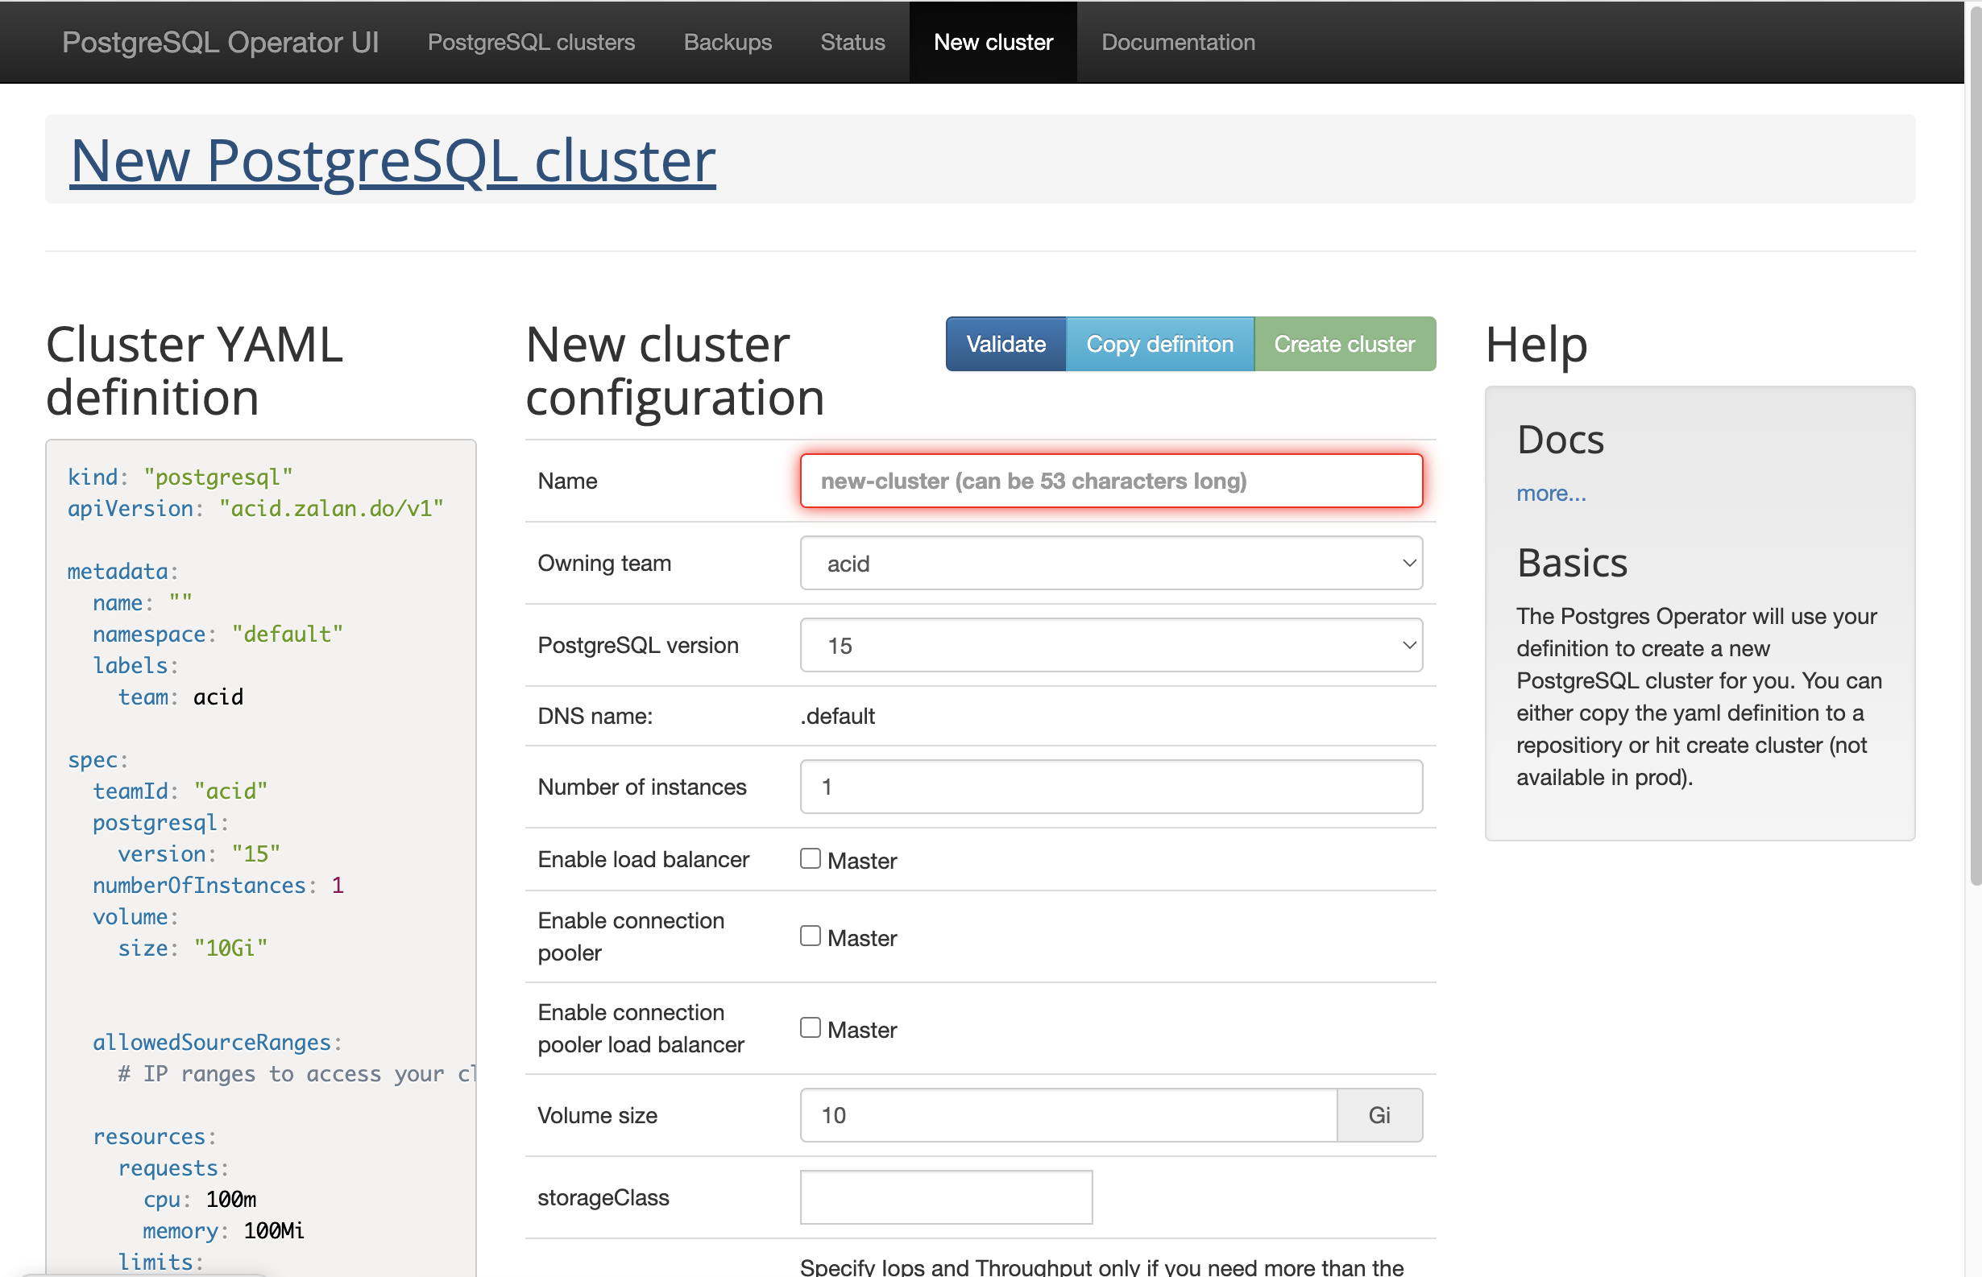Click the PostgreSQL Operator UI brand
The image size is (1982, 1277).
pos(220,43)
